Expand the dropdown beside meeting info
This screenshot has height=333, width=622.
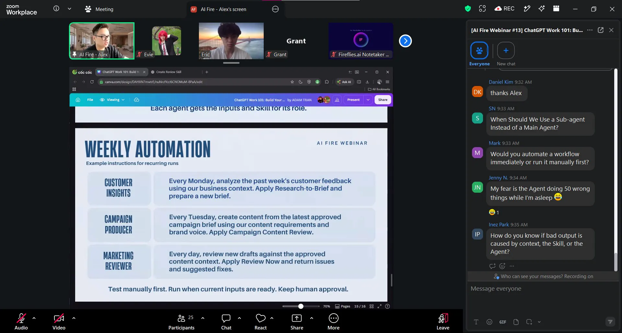click(69, 9)
